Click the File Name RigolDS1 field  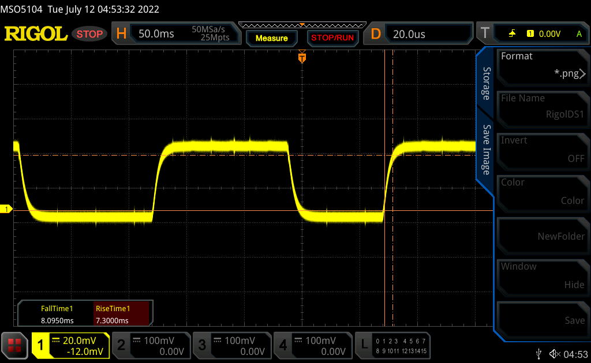pyautogui.click(x=543, y=107)
